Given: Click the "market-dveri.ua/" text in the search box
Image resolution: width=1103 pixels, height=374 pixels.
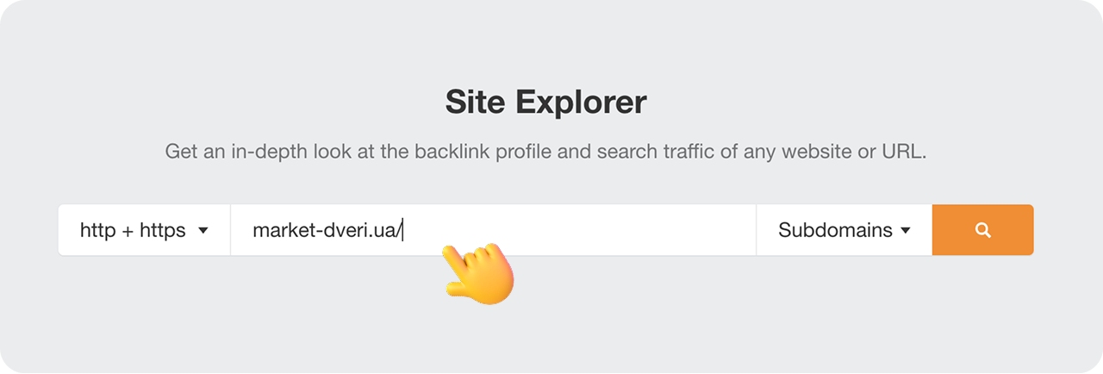Looking at the screenshot, I should (327, 231).
